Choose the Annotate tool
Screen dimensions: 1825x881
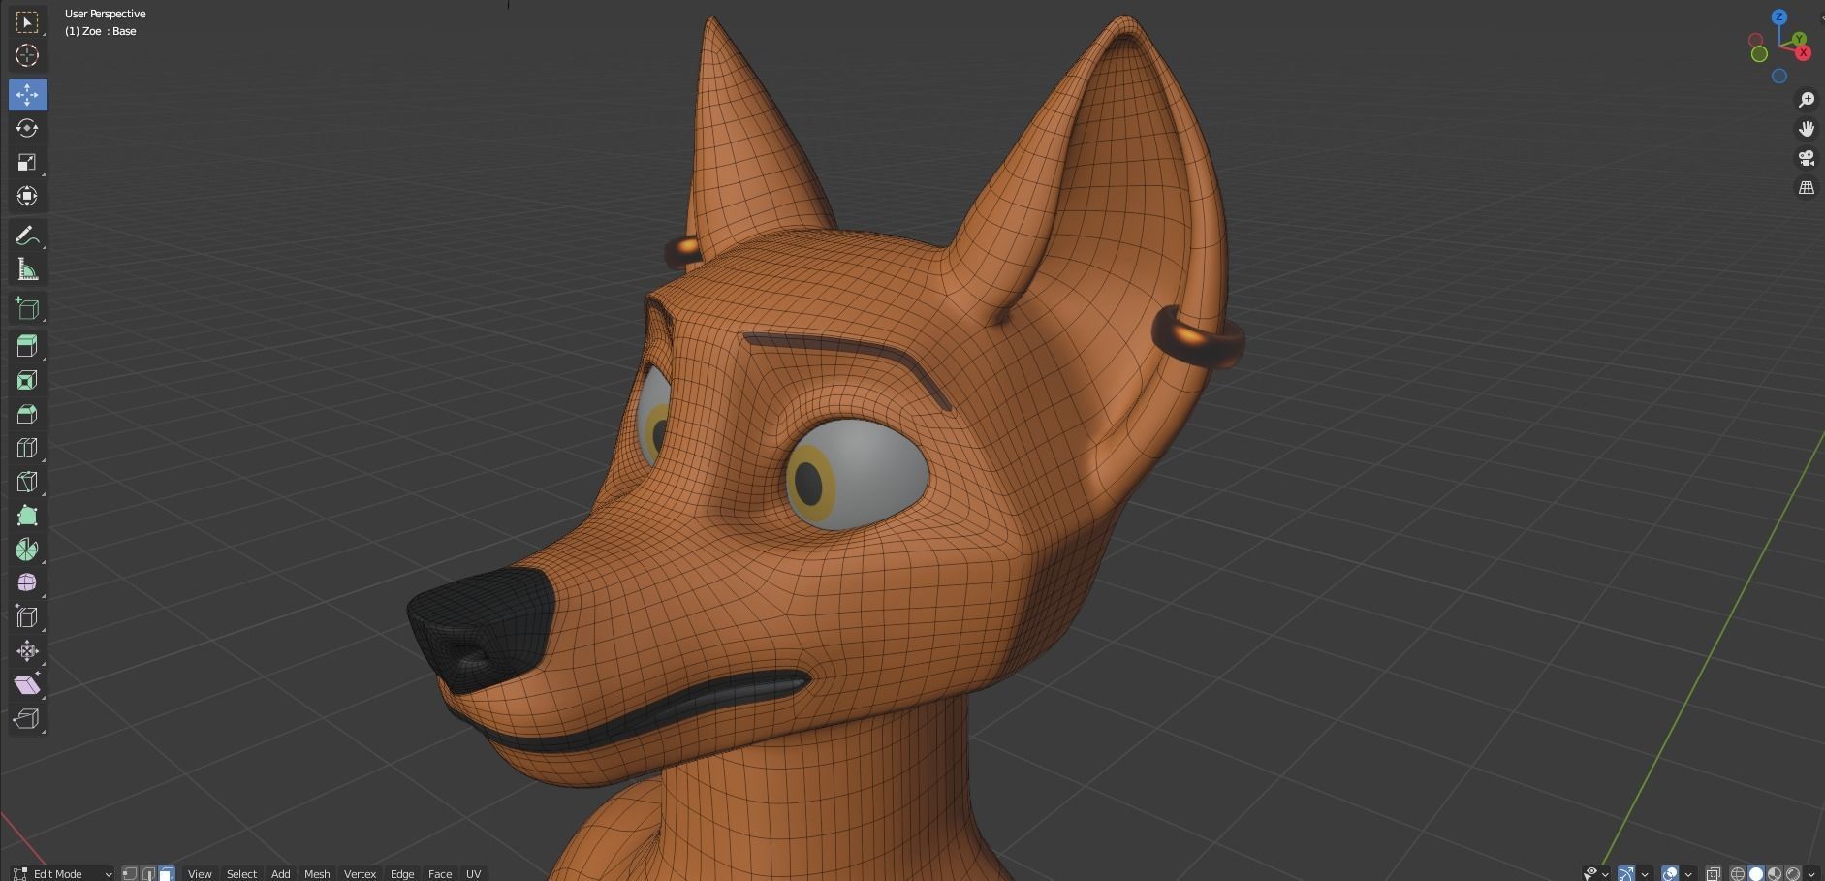[x=27, y=236]
